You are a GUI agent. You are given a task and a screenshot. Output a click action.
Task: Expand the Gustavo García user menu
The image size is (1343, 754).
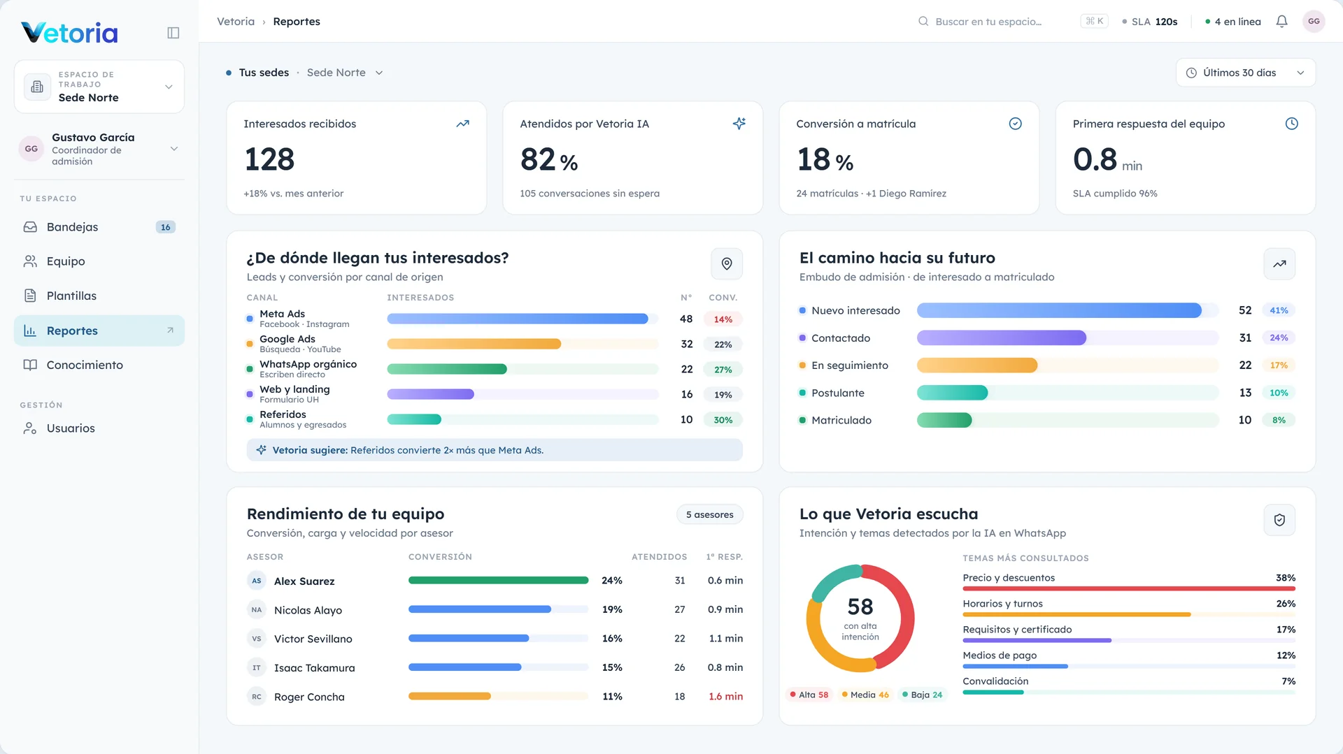pyautogui.click(x=99, y=149)
